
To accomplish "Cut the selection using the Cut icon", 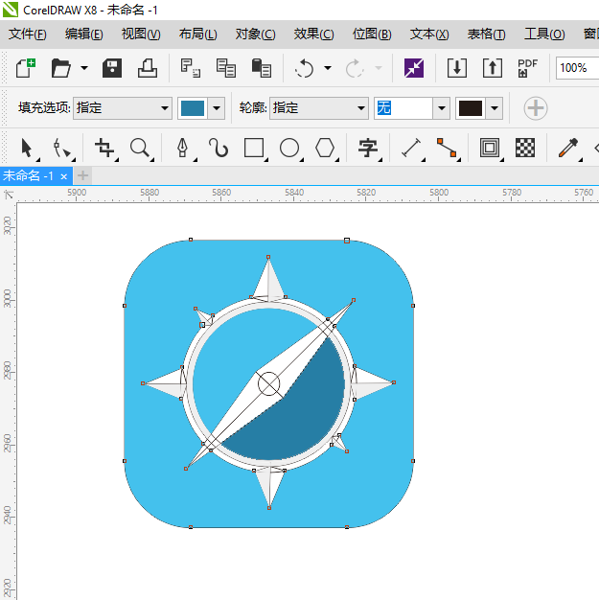I will (190, 68).
